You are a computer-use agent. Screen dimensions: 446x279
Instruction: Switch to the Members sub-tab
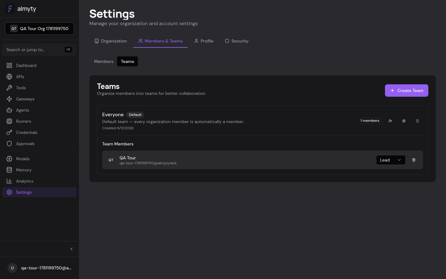(104, 61)
